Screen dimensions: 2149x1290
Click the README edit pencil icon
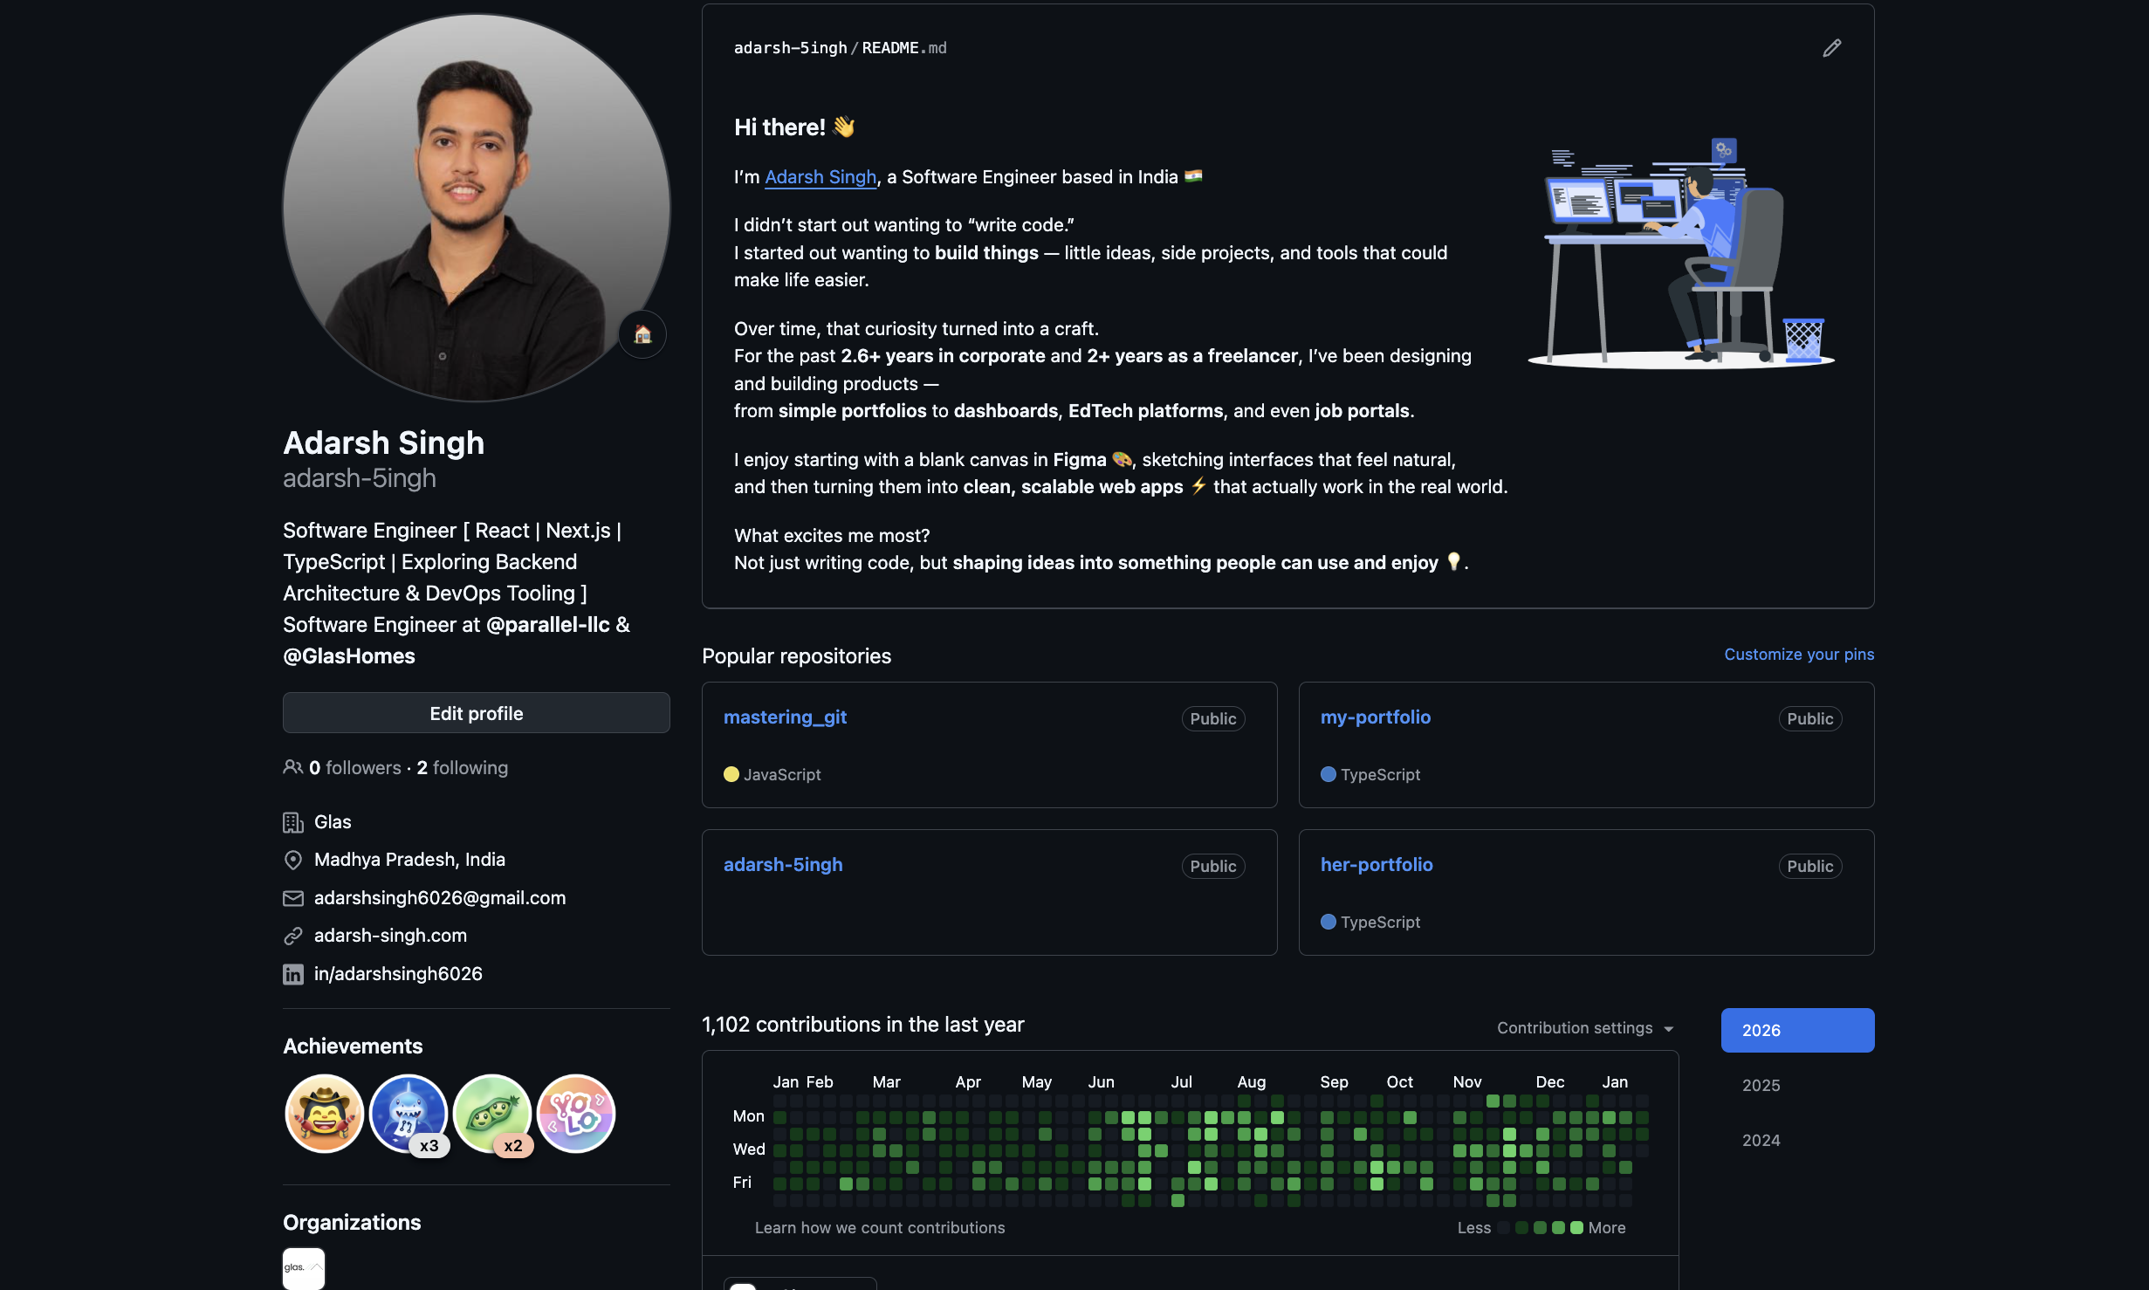click(x=1831, y=48)
